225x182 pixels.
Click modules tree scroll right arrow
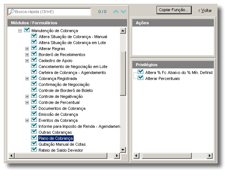tap(117, 155)
